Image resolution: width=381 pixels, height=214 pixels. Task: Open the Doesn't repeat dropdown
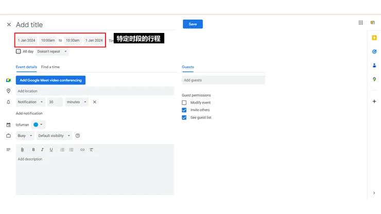coord(52,51)
